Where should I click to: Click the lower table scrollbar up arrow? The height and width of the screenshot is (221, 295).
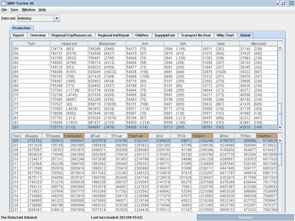click(280, 140)
